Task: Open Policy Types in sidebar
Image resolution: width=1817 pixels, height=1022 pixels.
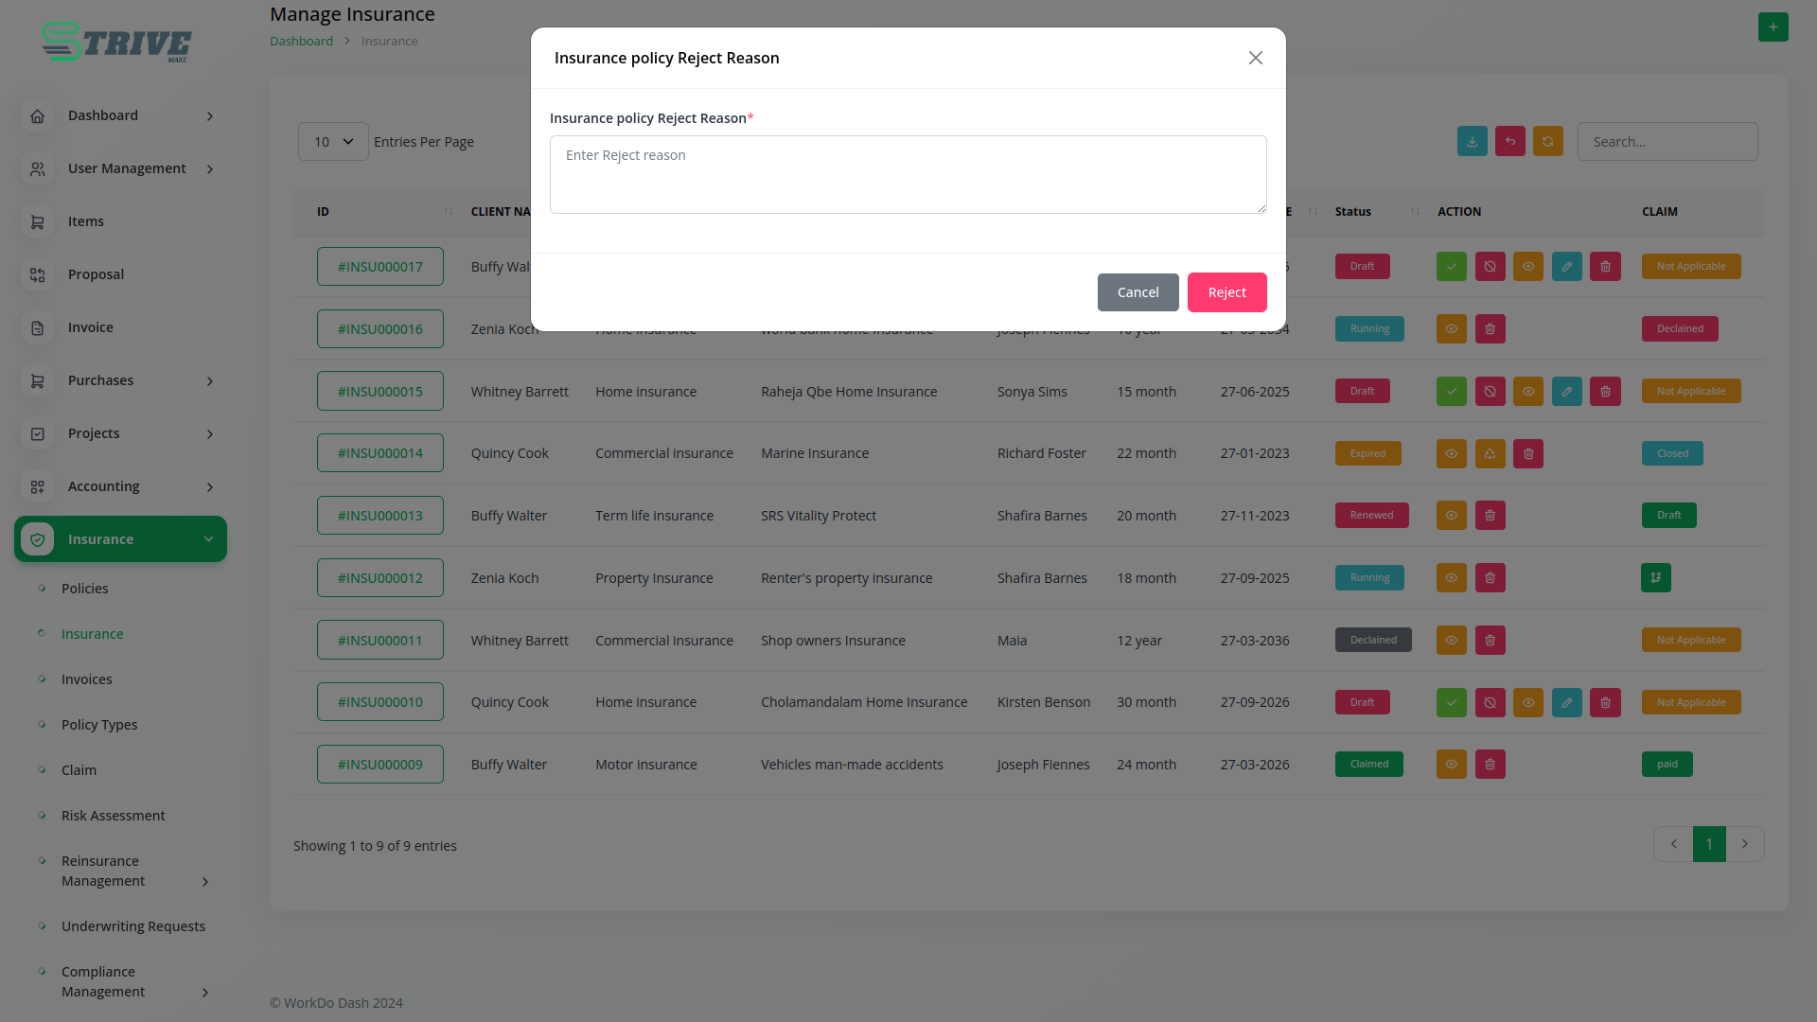Action: (x=99, y=725)
